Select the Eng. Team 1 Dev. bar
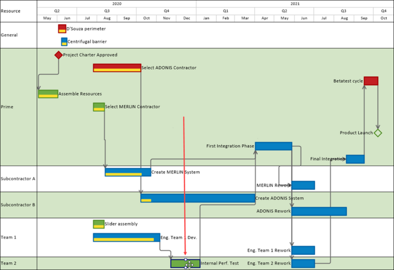This screenshot has height=270, width=394. [127, 238]
